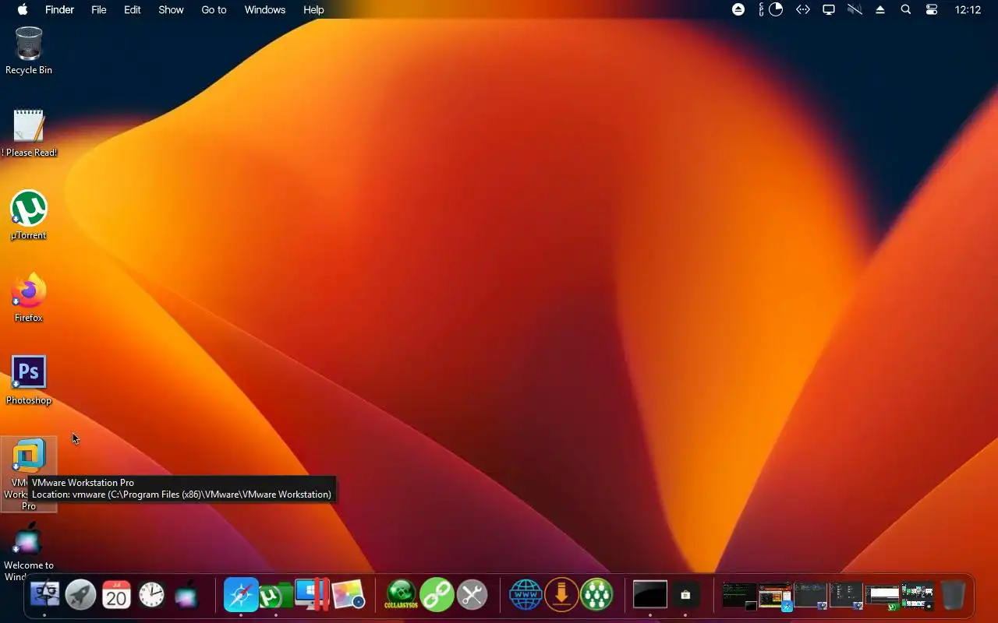Click the glowing Apple logo dock icon

[186, 595]
